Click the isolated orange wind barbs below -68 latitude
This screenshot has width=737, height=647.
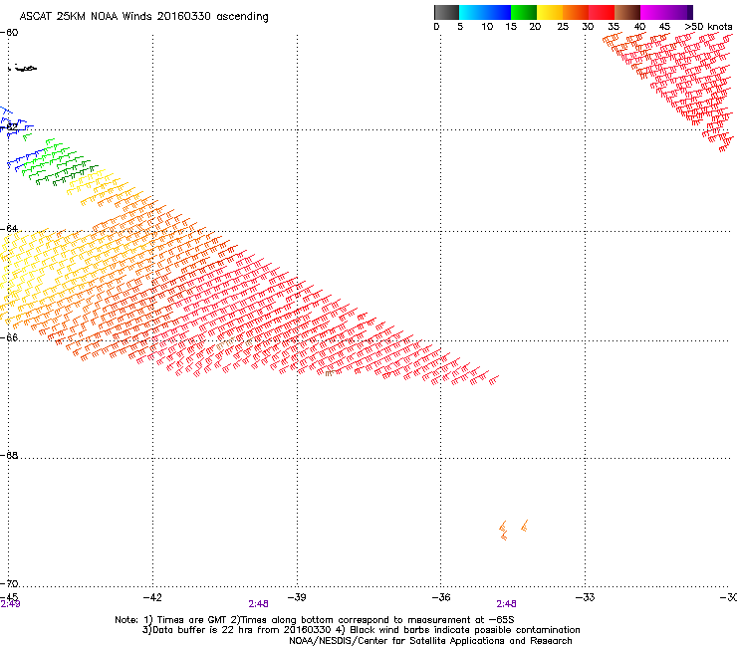(513, 530)
